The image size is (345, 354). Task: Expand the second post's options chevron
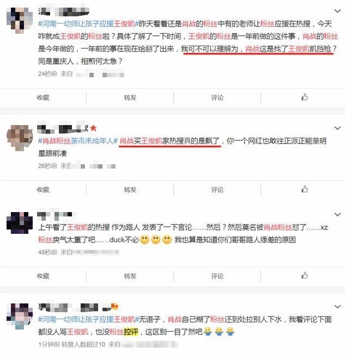pyautogui.click(x=337, y=128)
